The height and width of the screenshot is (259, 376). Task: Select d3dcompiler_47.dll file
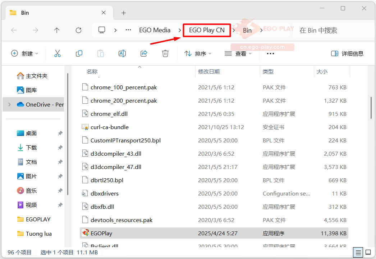214,167
